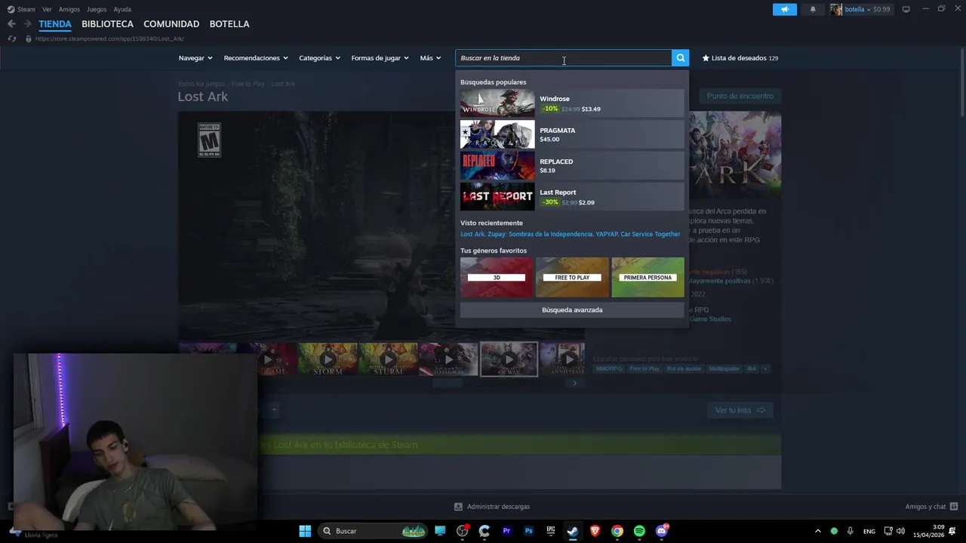Viewport: 966px width, 543px height.
Task: Click the store URL address text
Action: pyautogui.click(x=109, y=38)
